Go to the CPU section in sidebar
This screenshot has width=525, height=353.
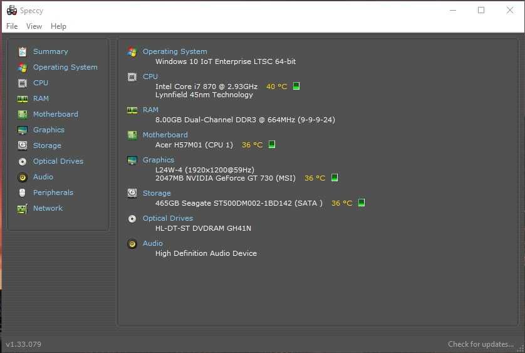41,83
